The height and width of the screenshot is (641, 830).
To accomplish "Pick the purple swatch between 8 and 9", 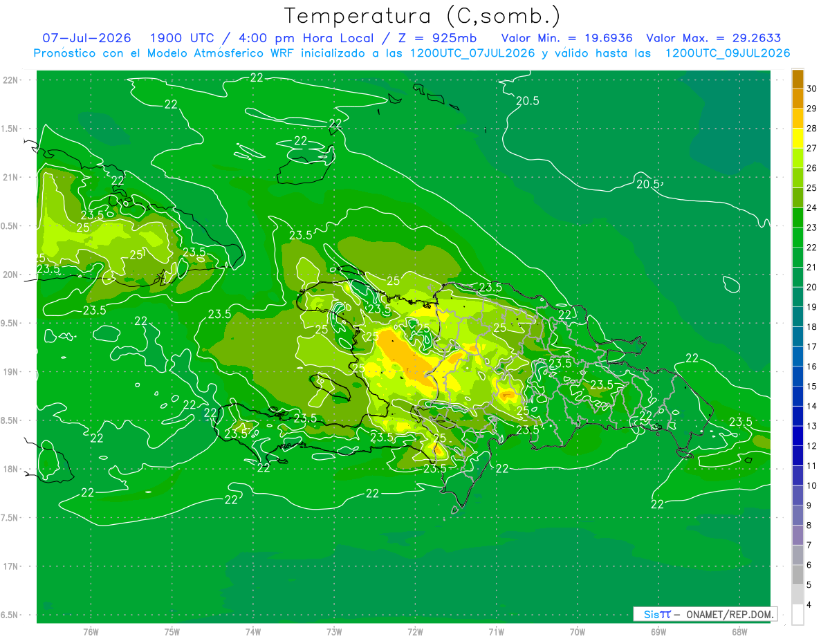I will 797,516.
